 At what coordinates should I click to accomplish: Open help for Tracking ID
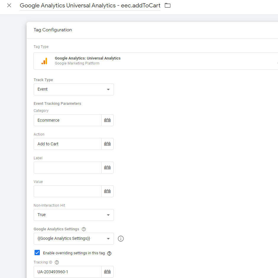(x=57, y=262)
